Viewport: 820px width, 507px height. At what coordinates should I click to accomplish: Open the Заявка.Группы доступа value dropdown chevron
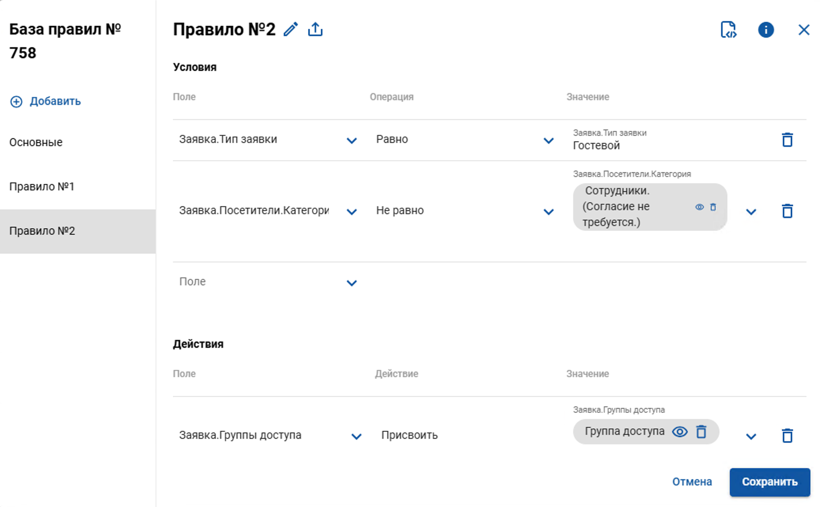pos(751,437)
